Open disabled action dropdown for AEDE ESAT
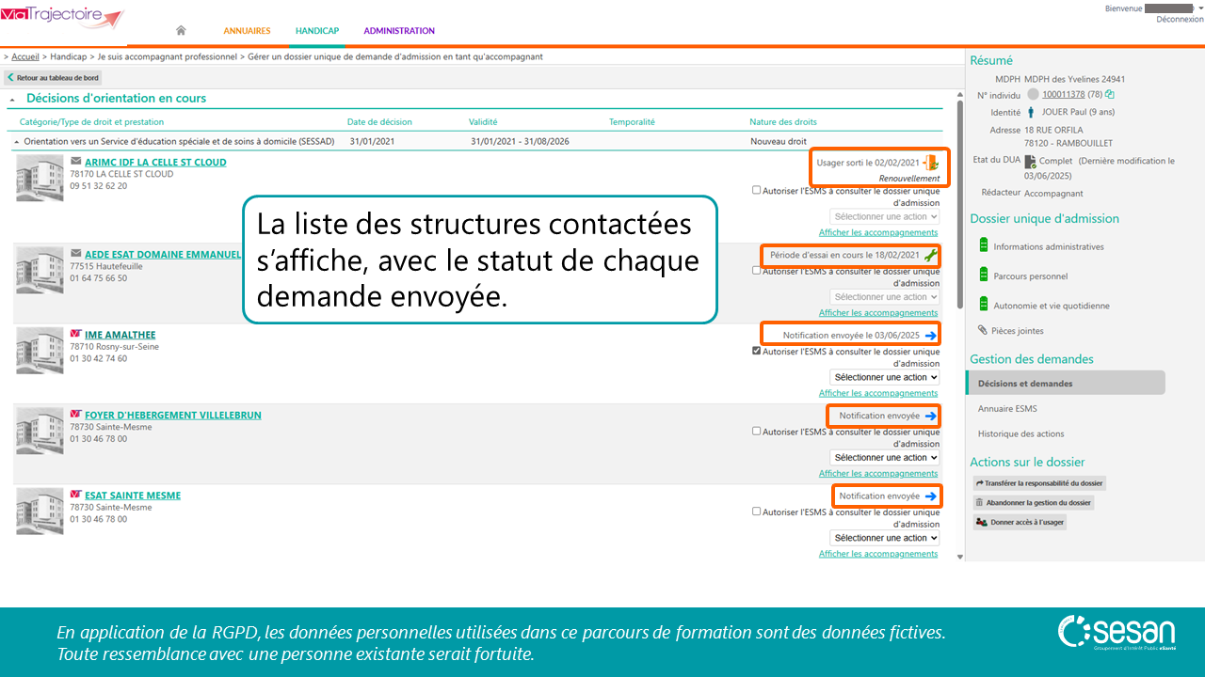 point(885,297)
